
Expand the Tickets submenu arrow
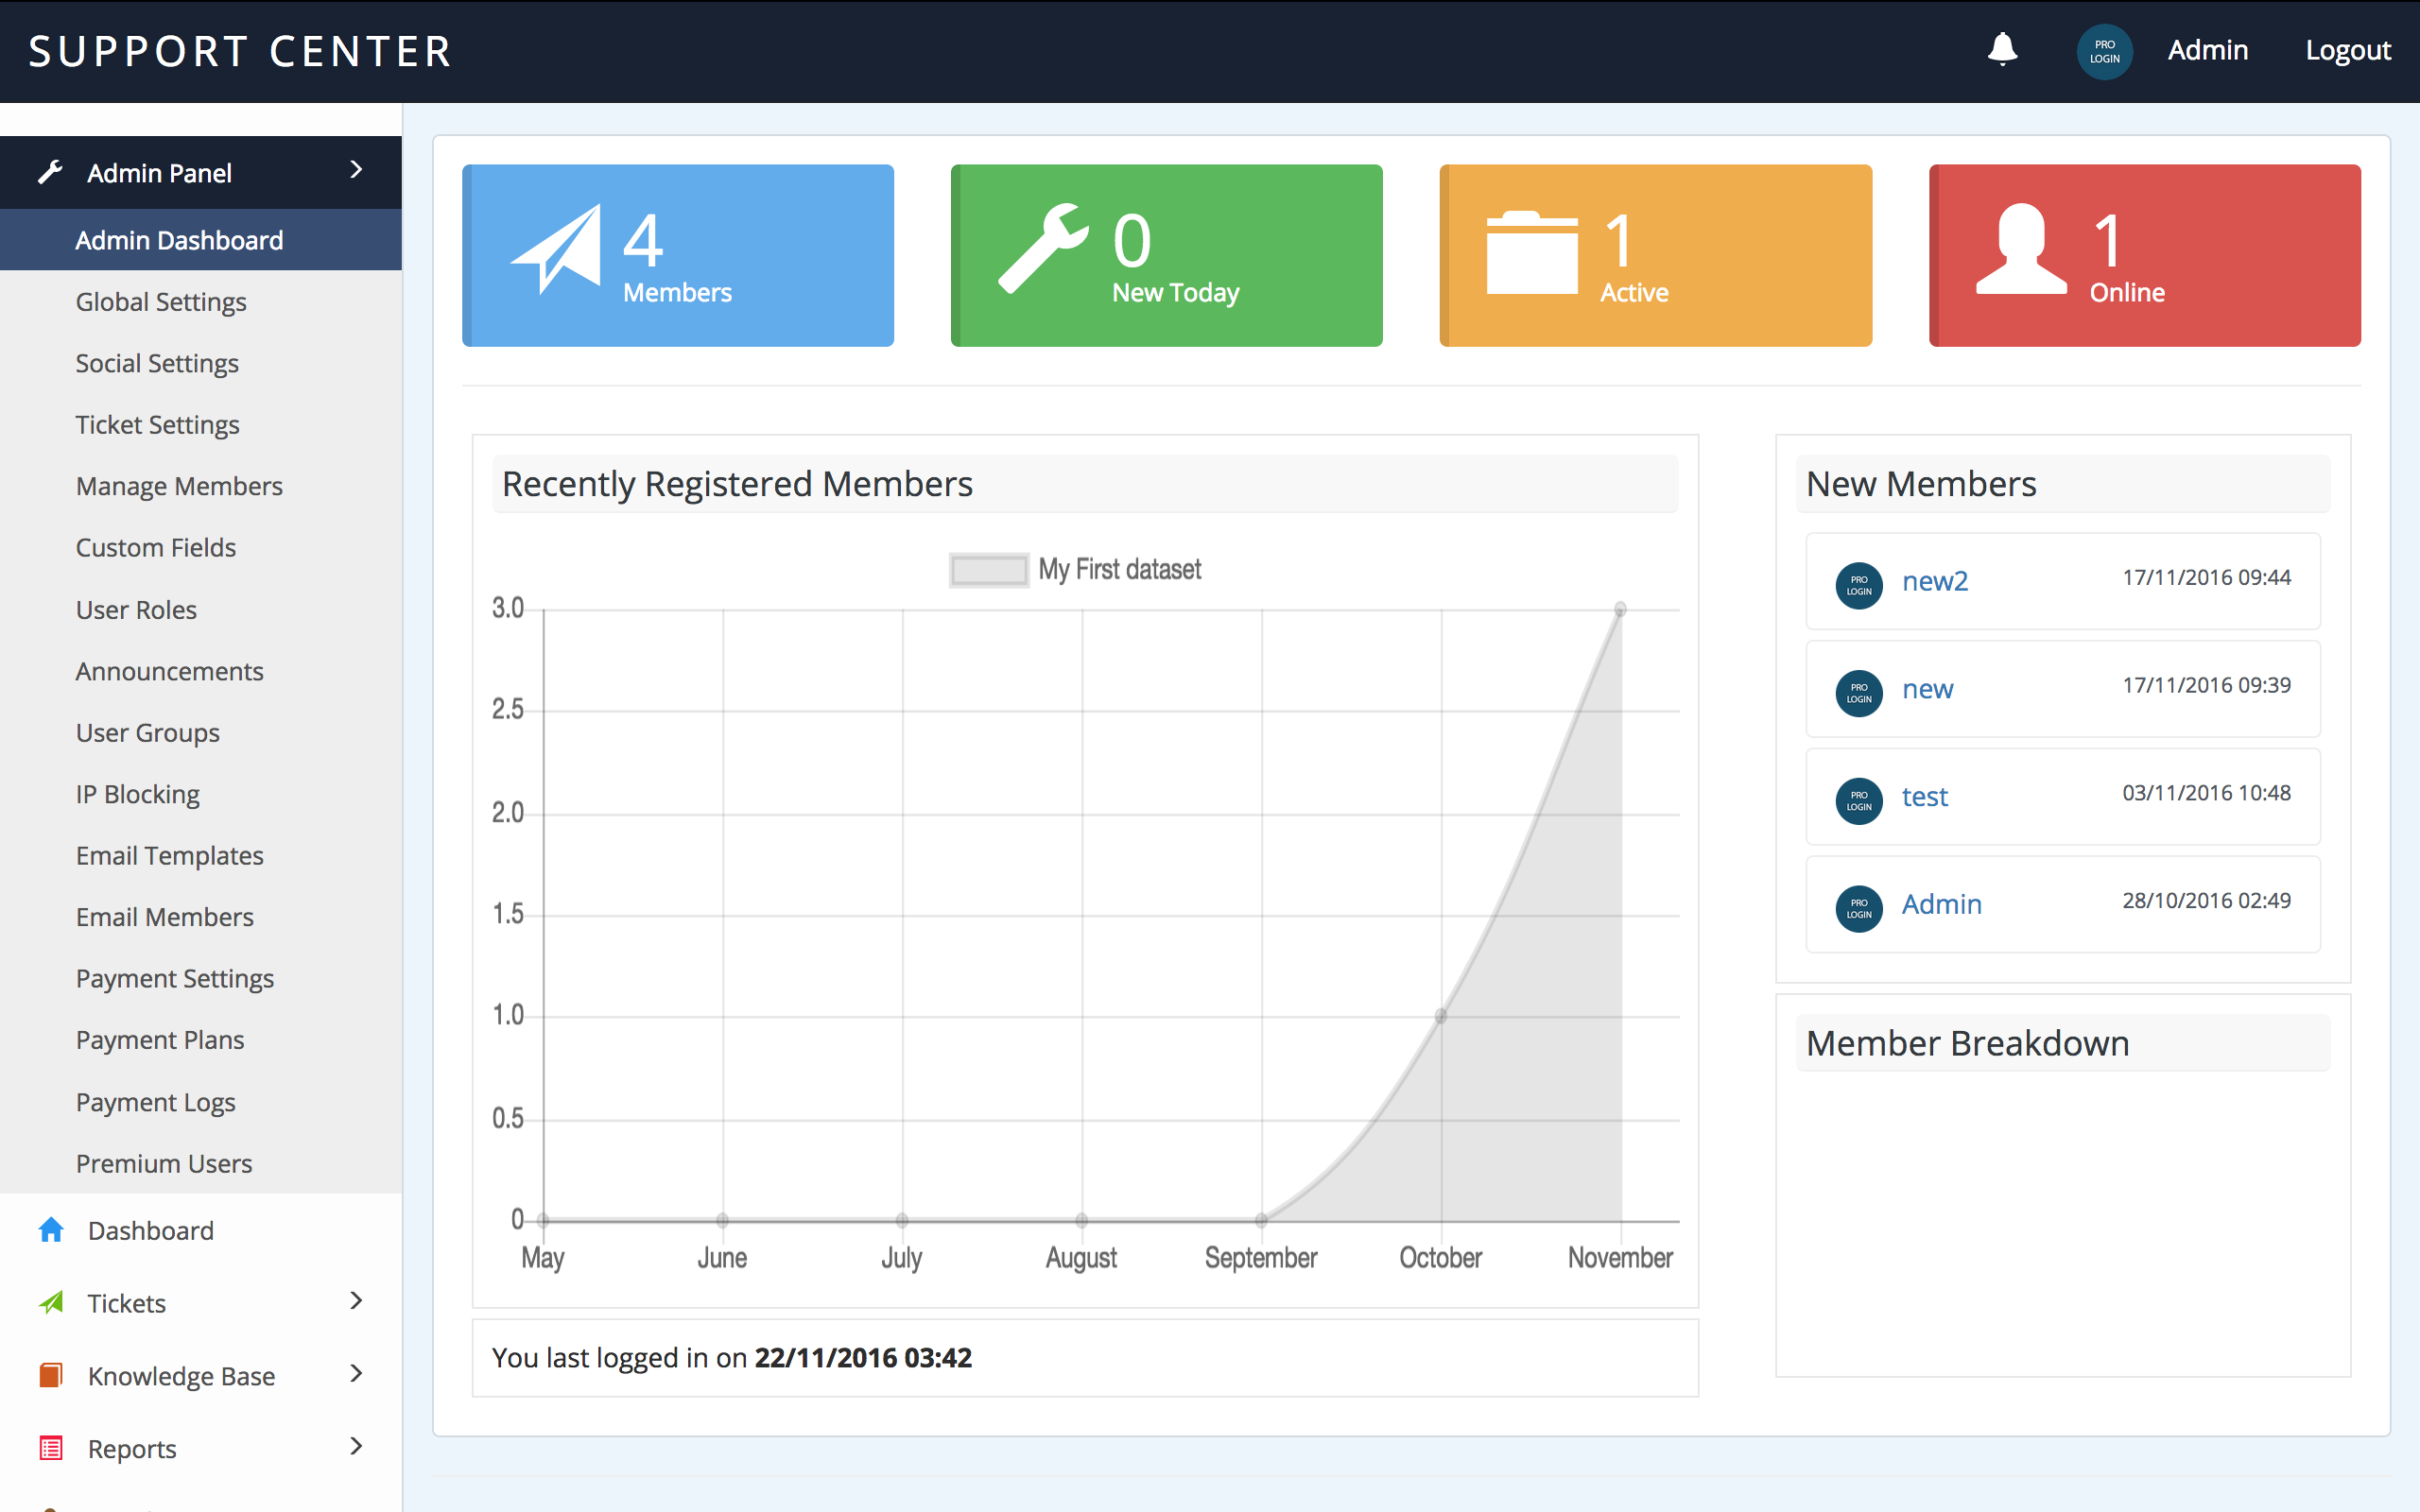(x=356, y=1301)
